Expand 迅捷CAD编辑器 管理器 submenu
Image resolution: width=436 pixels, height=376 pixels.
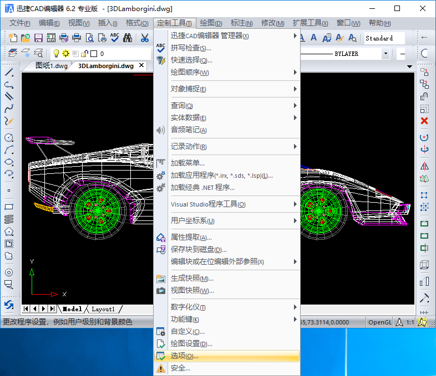(227, 36)
